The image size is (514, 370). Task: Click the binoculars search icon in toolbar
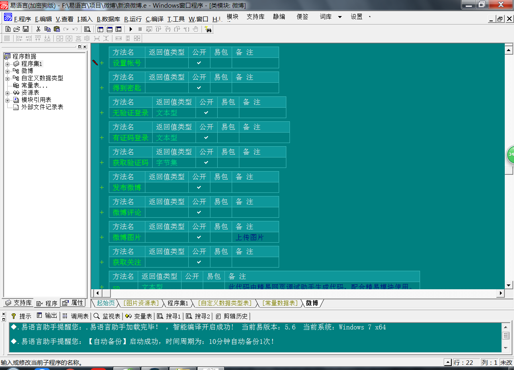pos(208,29)
